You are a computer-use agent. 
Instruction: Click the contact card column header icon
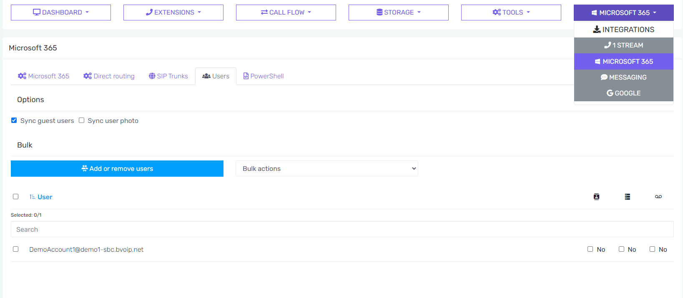tap(596, 197)
